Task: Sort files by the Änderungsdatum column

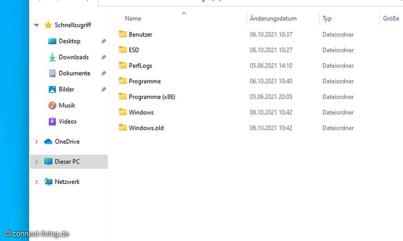Action: click(x=273, y=18)
